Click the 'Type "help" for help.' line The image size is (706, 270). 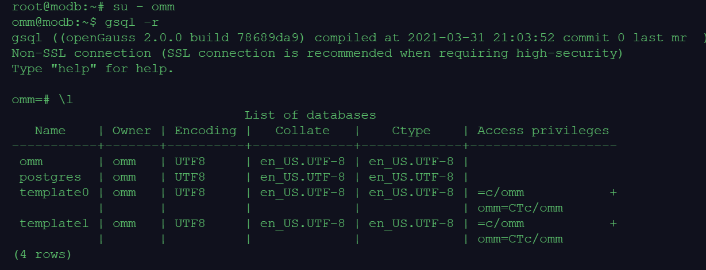[92, 69]
